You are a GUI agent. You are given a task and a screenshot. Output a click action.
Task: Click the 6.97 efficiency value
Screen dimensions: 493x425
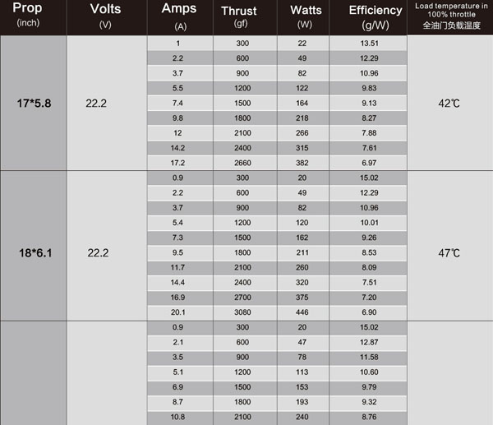pos(370,163)
